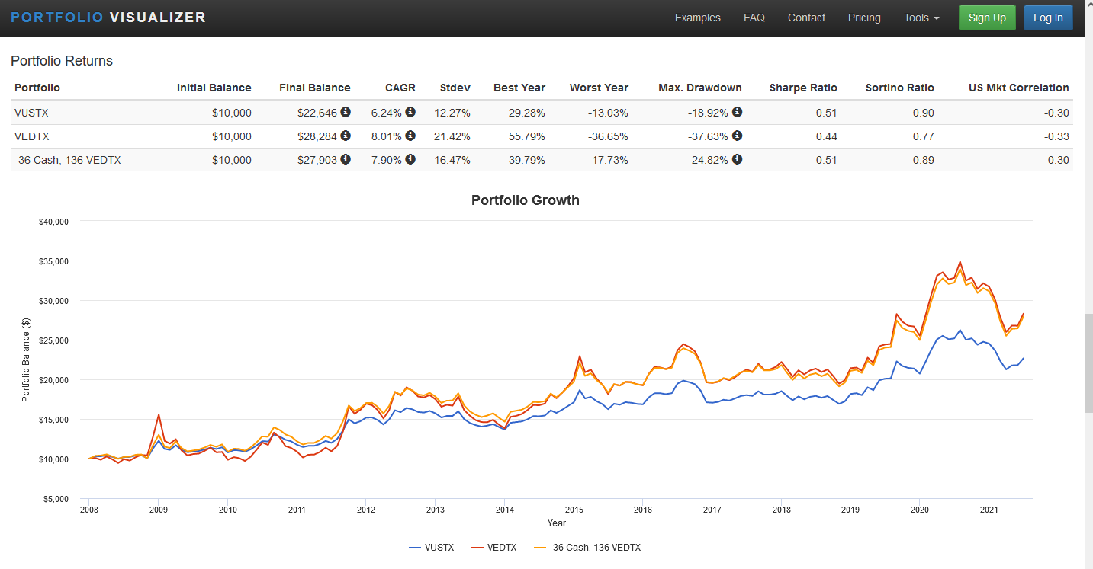Open the Contact page

click(806, 18)
